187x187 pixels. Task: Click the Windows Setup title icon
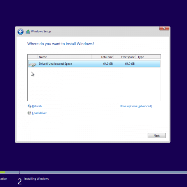point(28,32)
